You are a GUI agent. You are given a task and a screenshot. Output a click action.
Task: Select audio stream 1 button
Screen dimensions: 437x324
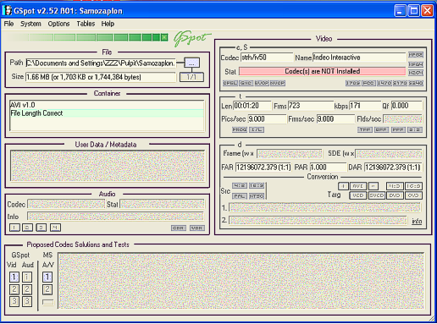14,228
